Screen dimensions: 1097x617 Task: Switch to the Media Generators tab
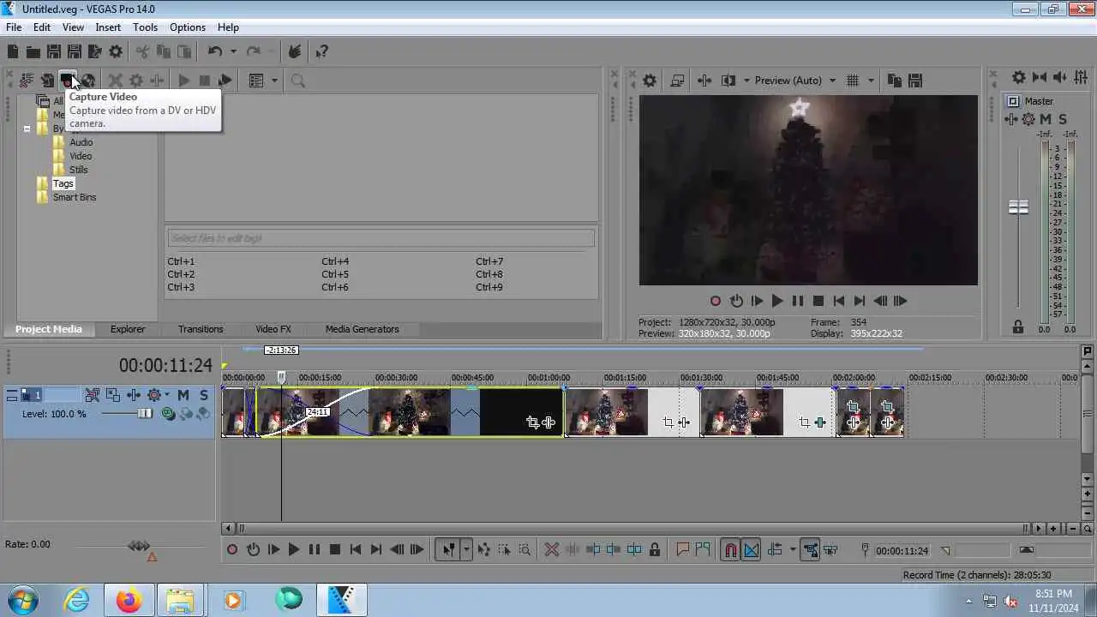pos(362,329)
